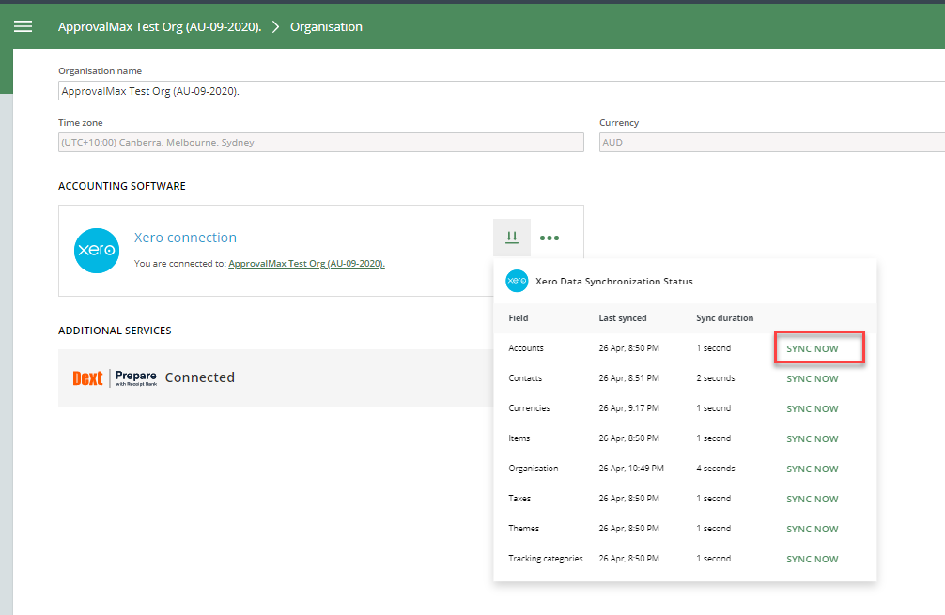
Task: Sync Contacts now
Action: 813,379
